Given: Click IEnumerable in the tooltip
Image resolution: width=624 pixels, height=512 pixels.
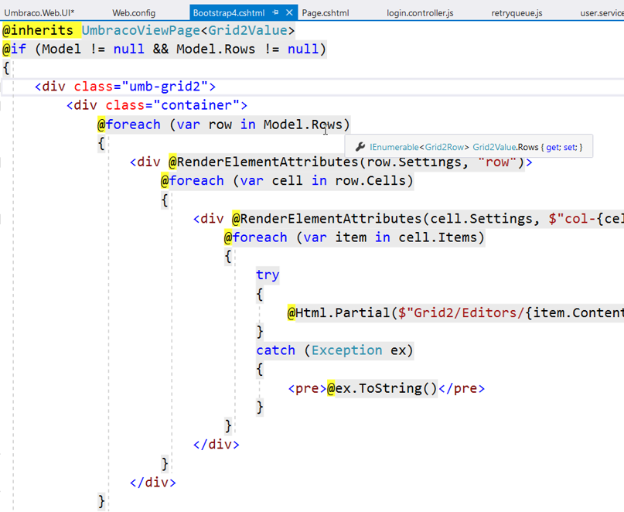Looking at the screenshot, I should click(394, 147).
